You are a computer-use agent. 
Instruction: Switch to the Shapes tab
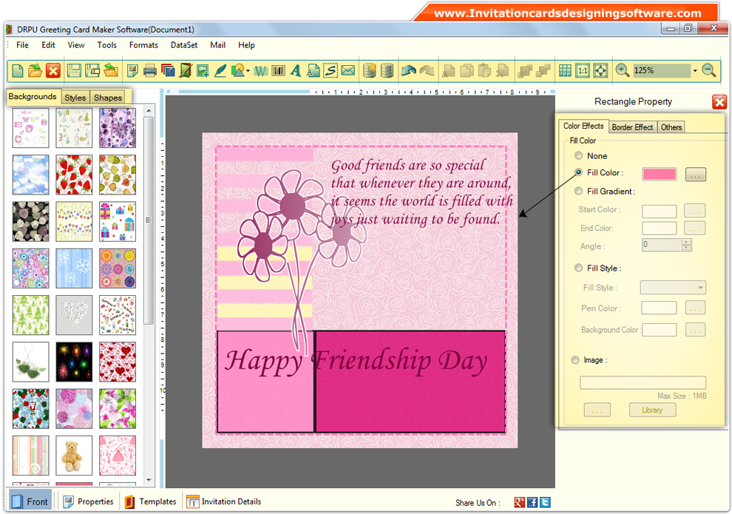[x=108, y=97]
